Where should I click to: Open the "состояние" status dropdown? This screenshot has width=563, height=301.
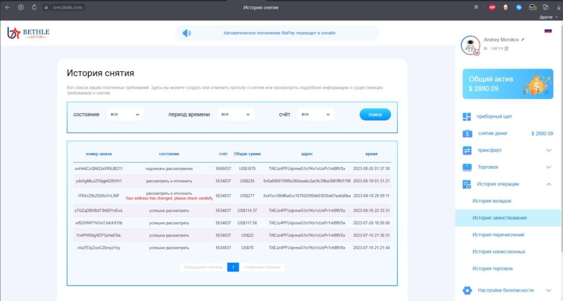click(125, 114)
